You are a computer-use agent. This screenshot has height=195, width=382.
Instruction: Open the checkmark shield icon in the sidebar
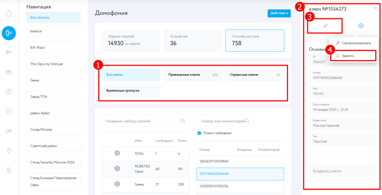9,111
